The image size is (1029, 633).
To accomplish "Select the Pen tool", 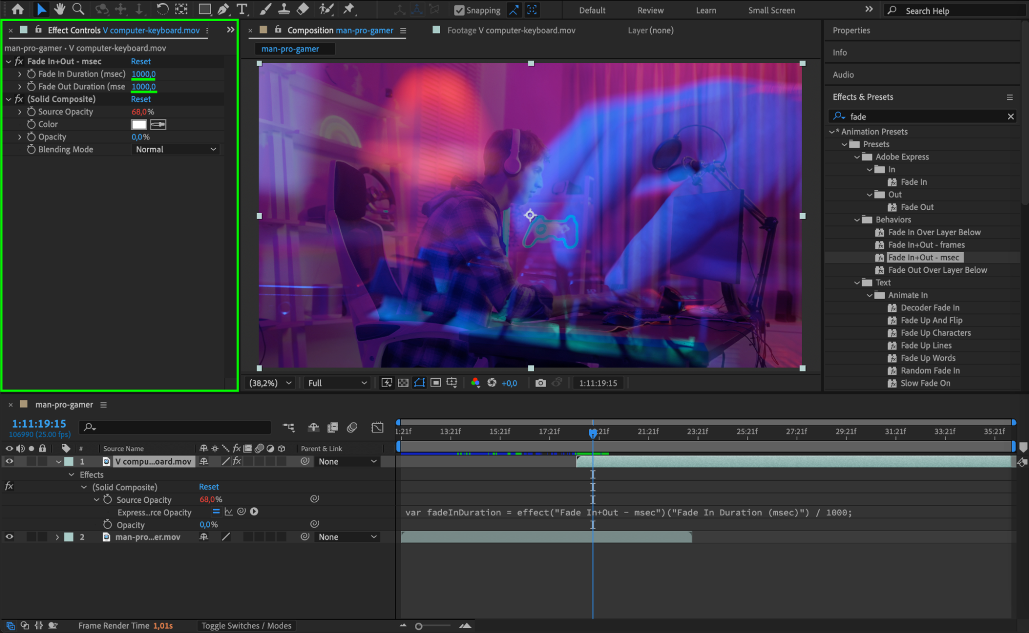I will pyautogui.click(x=223, y=9).
